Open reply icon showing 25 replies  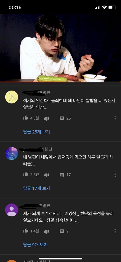62,119
